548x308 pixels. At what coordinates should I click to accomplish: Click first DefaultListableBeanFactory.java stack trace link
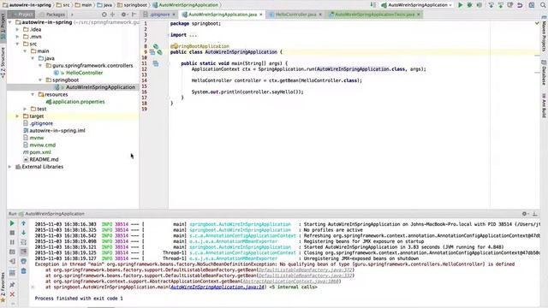click(305, 270)
